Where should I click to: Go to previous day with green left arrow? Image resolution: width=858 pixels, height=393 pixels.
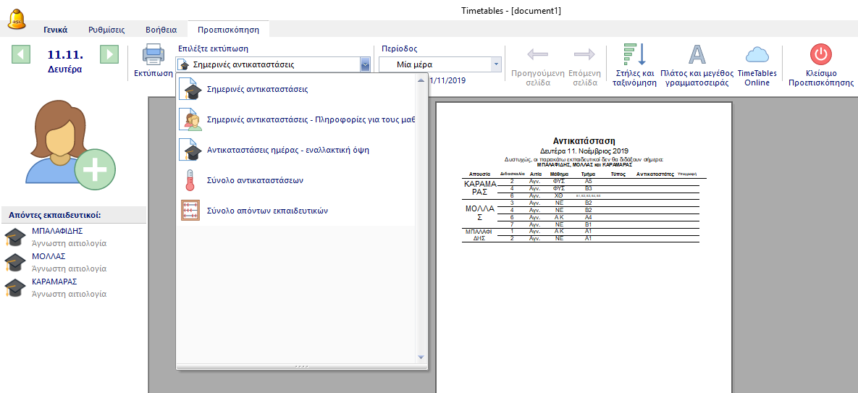pos(21,54)
